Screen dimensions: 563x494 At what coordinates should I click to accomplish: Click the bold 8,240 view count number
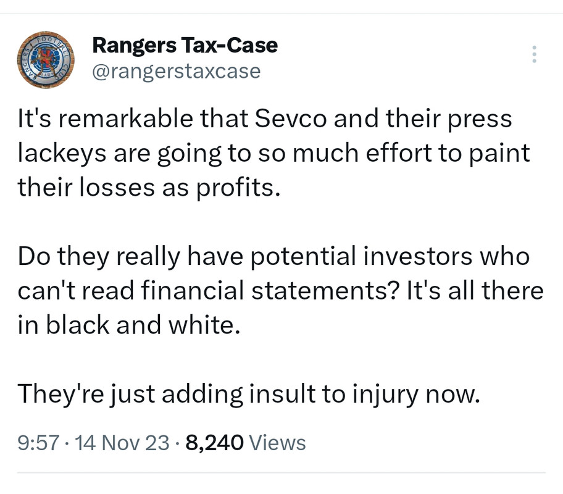(x=214, y=442)
